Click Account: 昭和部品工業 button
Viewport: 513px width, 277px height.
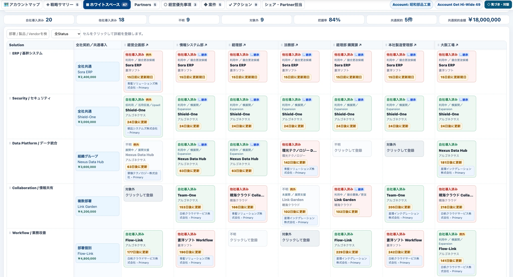pos(412,5)
